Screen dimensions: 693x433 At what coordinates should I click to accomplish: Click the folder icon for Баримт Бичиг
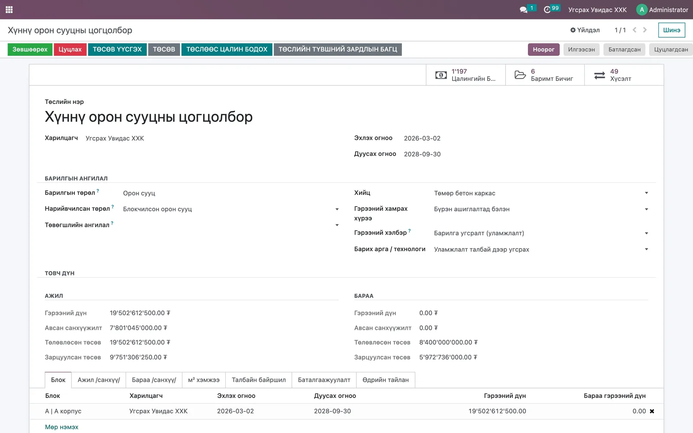click(520, 75)
